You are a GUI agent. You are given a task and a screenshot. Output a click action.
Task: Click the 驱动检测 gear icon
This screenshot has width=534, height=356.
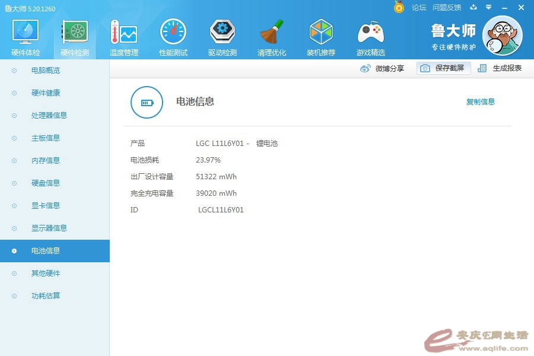pyautogui.click(x=223, y=33)
